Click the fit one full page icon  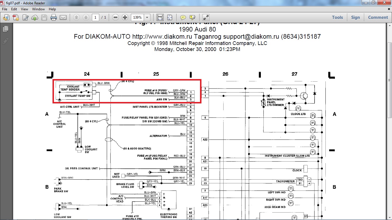170,17
